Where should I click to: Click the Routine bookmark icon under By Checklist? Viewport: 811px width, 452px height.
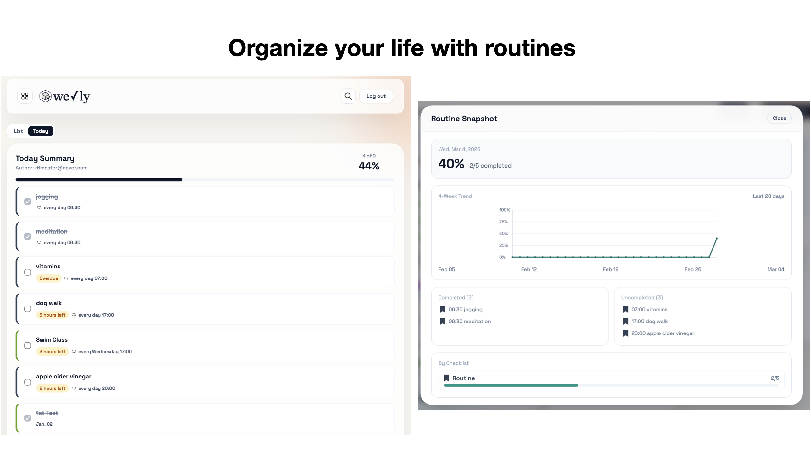[447, 378]
